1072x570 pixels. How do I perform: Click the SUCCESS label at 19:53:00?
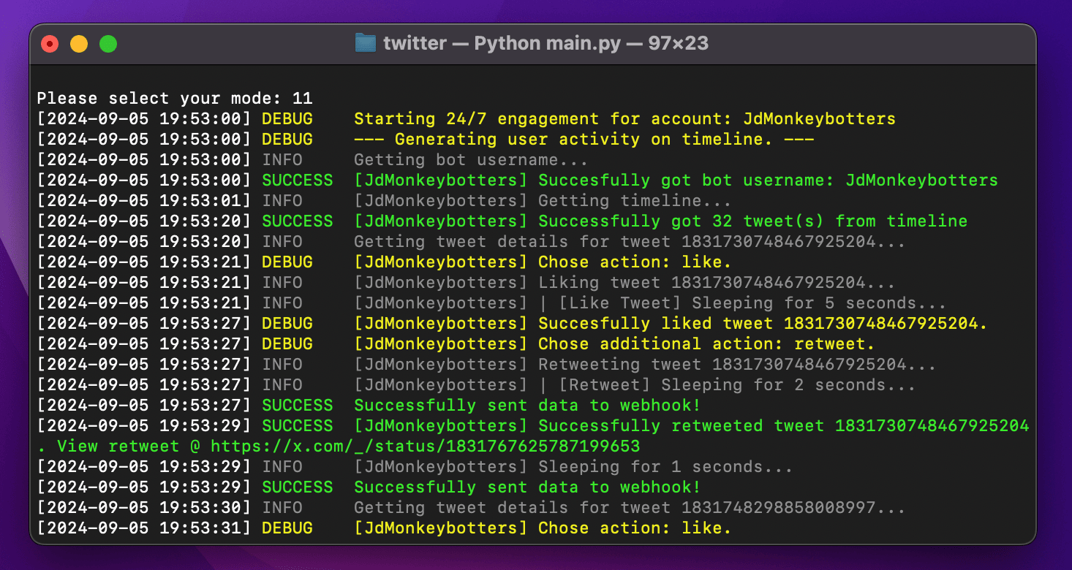[x=298, y=180]
